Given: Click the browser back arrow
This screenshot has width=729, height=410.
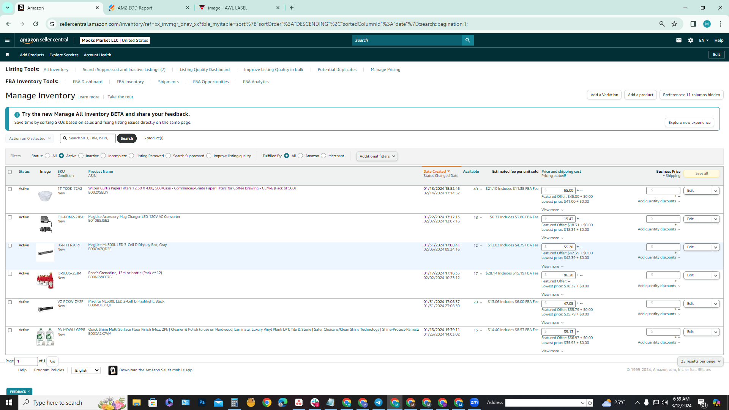Looking at the screenshot, I should click(8, 24).
